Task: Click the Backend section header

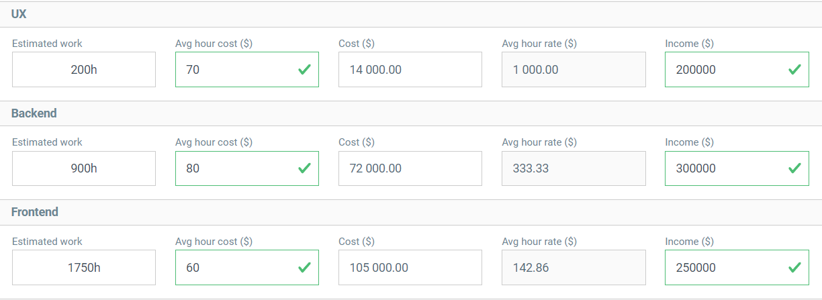Action: point(34,113)
